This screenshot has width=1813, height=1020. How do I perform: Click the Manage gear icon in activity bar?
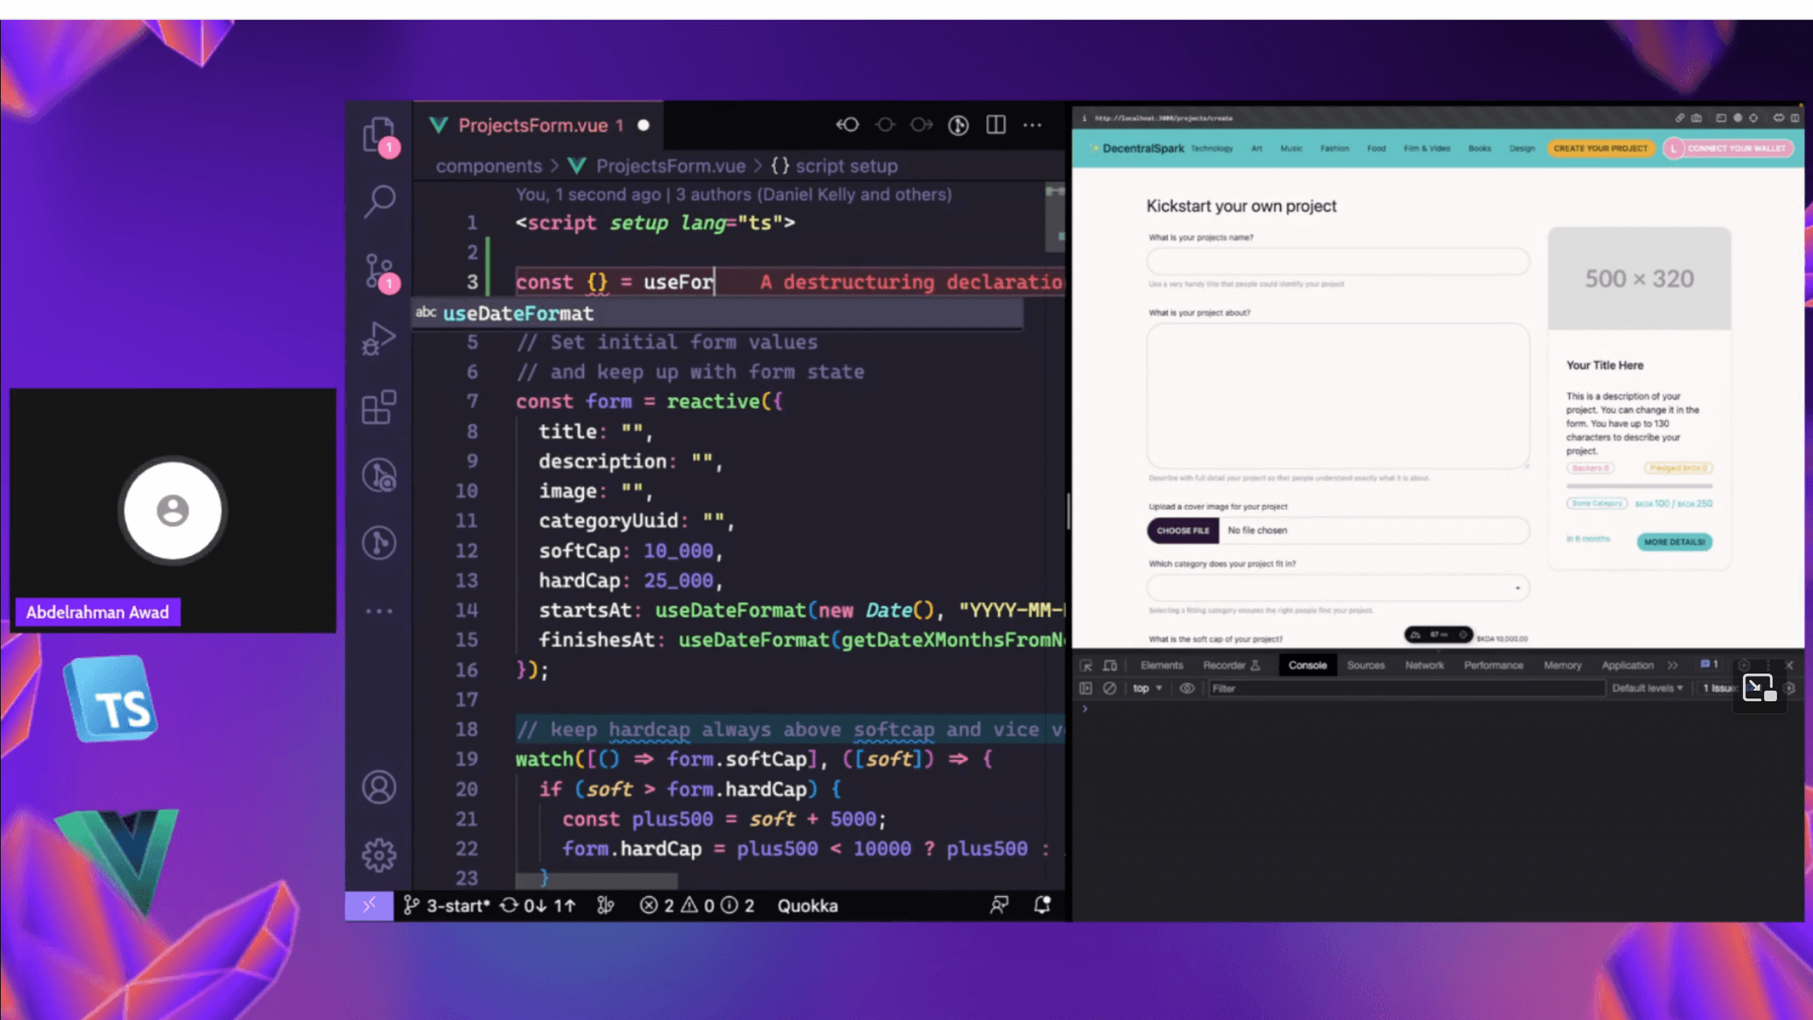click(x=379, y=855)
